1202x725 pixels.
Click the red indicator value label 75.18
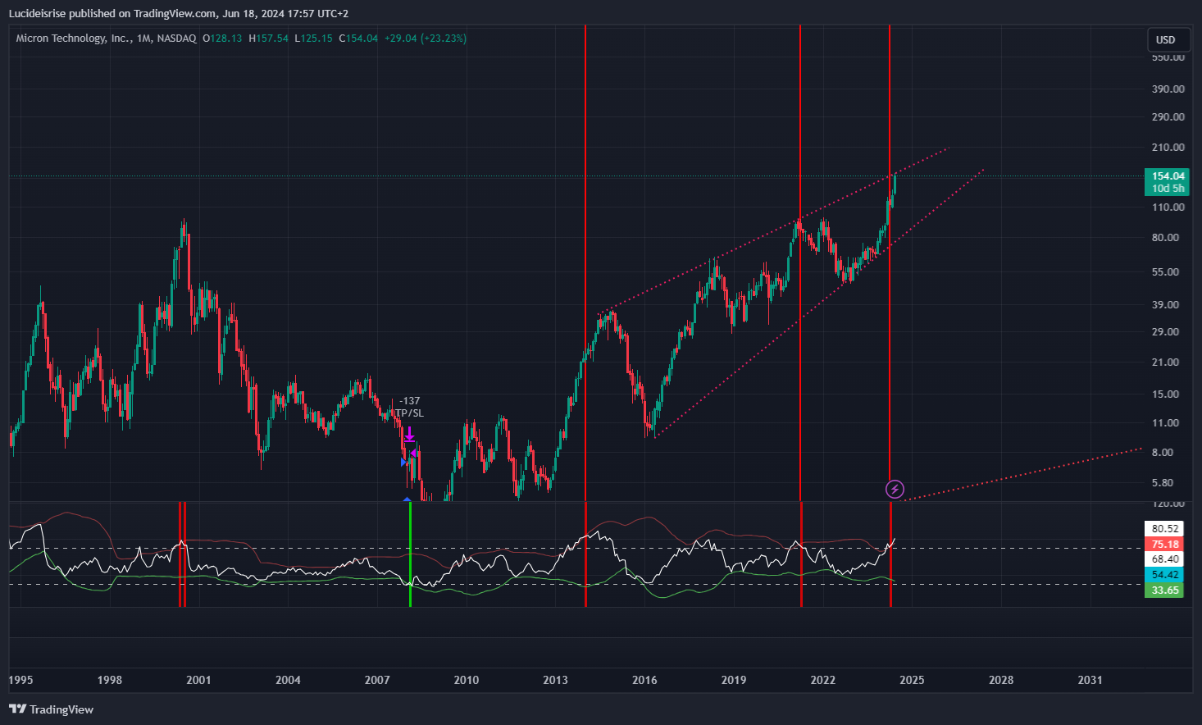tap(1165, 545)
